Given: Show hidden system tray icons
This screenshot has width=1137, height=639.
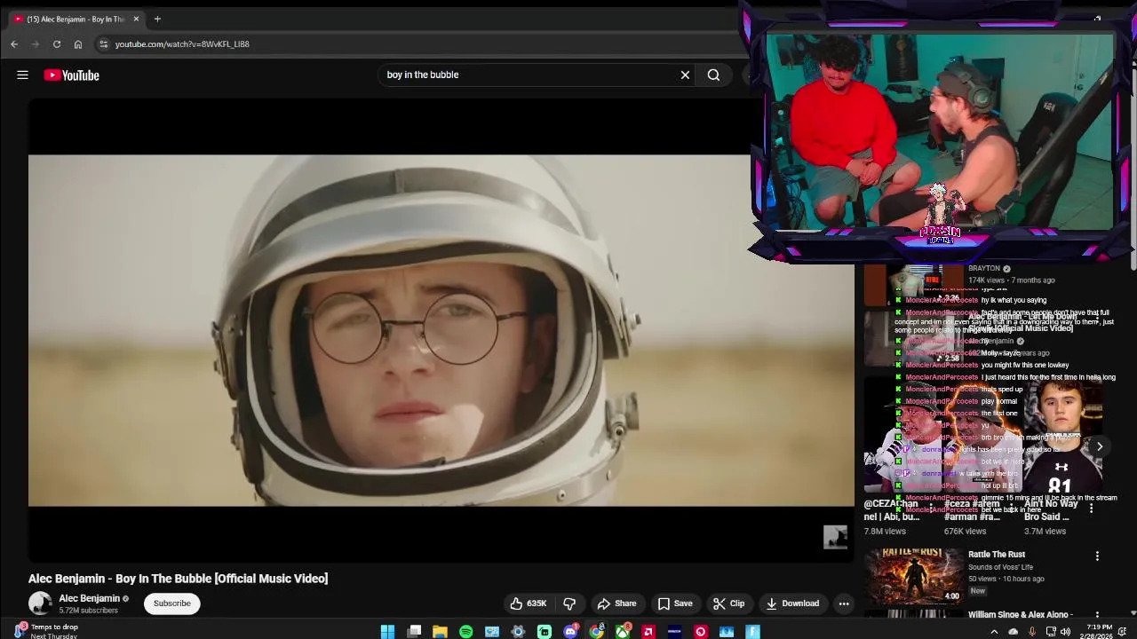Looking at the screenshot, I should point(994,632).
